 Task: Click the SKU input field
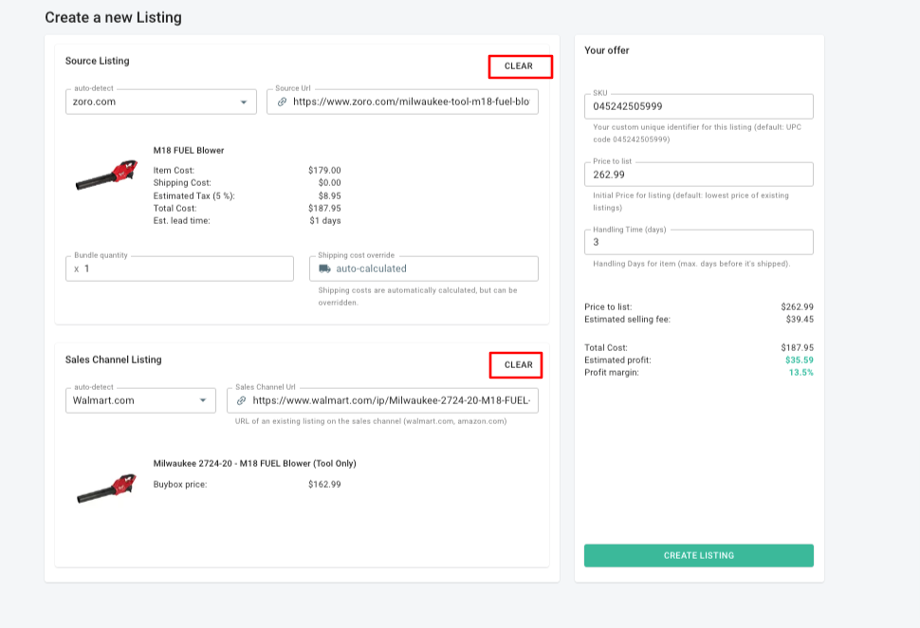click(x=698, y=106)
